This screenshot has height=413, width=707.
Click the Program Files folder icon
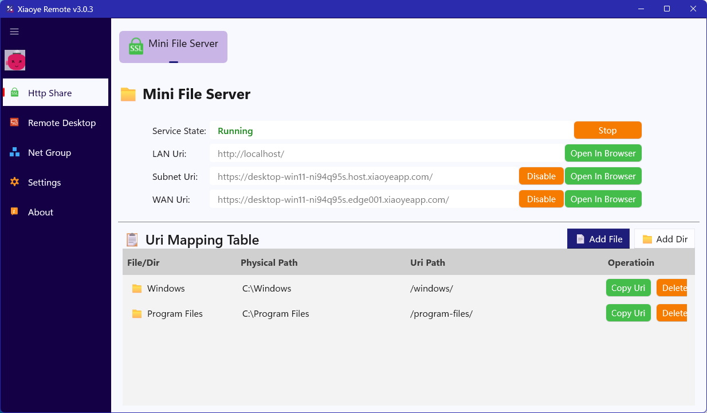click(x=137, y=313)
